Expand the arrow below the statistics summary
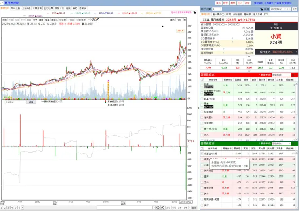This screenshot has height=211, width=299. pos(249,56)
